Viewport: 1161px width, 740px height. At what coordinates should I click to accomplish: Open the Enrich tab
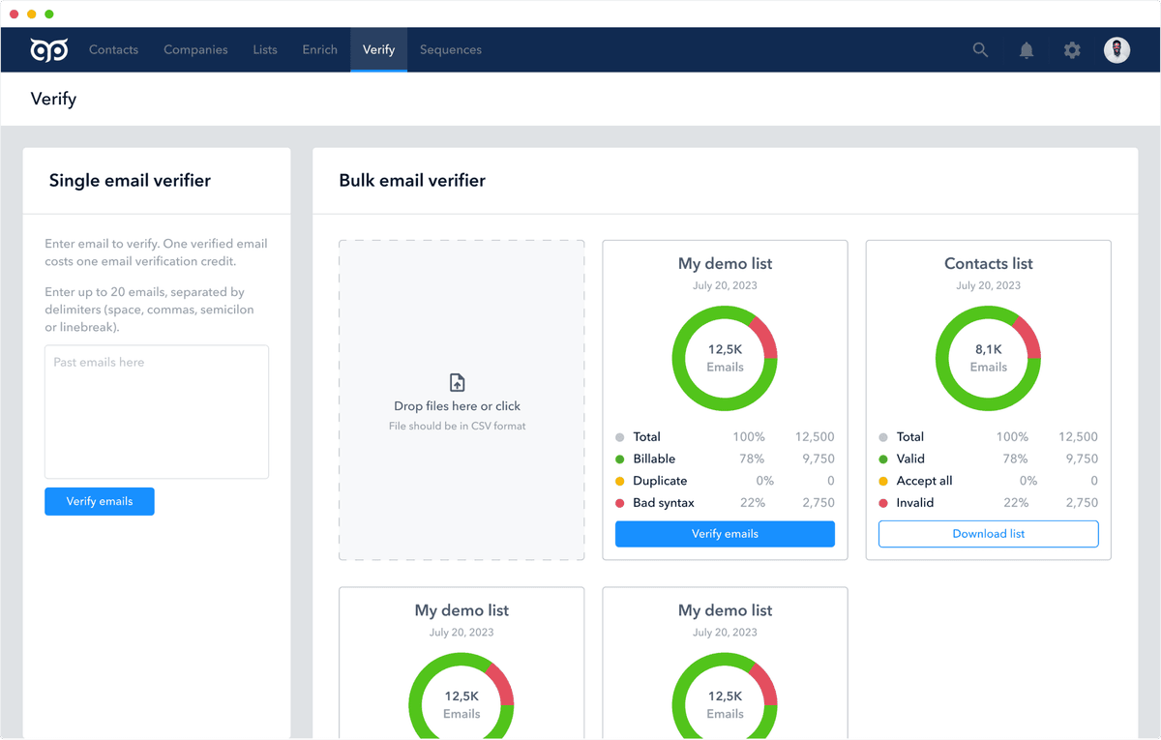pos(319,49)
